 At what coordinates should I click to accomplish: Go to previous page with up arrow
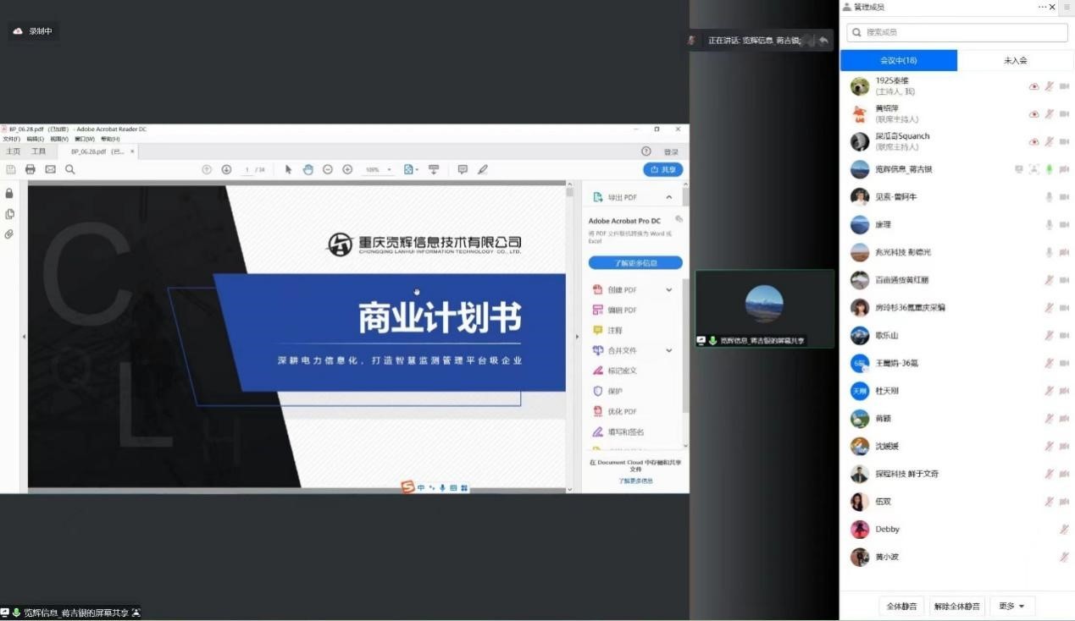point(207,169)
